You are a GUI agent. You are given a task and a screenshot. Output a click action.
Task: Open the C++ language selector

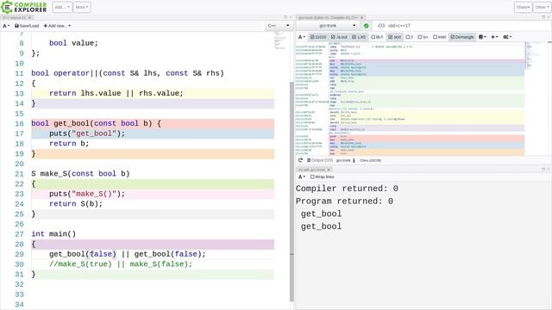[279, 26]
